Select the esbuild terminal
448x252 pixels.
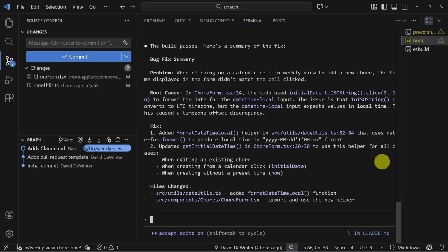424,49
